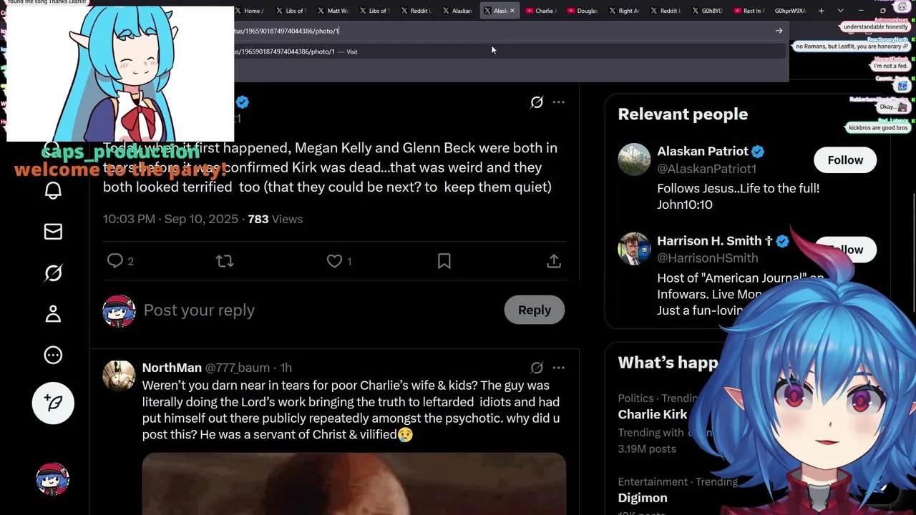Open three-dot menu on NorthMan's reply
The height and width of the screenshot is (515, 916).
pyautogui.click(x=559, y=368)
